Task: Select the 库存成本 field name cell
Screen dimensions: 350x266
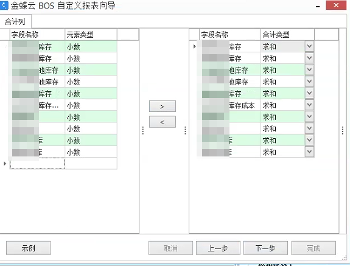Action: point(230,105)
